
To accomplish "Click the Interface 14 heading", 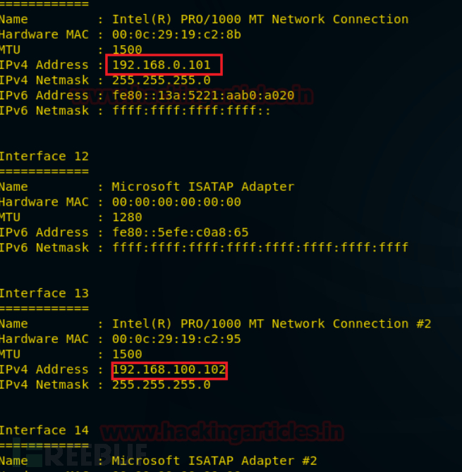I will [x=44, y=430].
